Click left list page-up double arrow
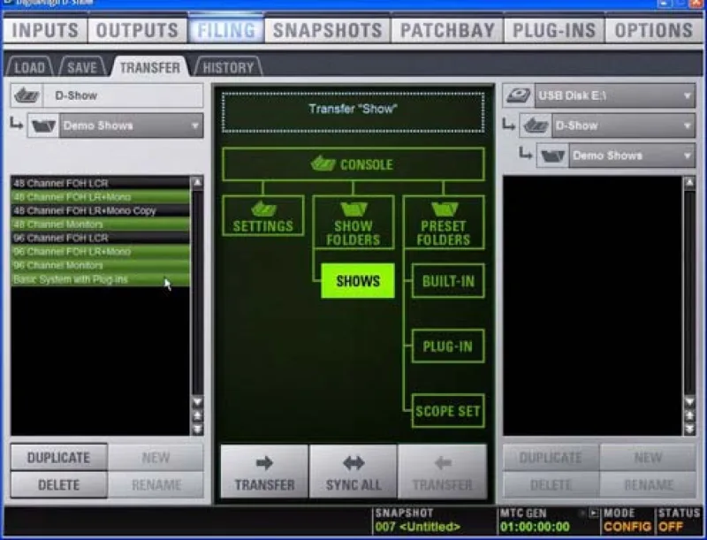707x540 pixels. point(197,415)
